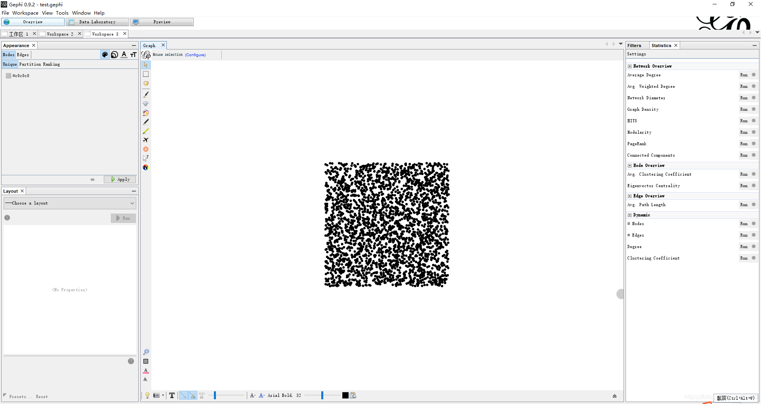Select the direct mouse selection arrow tool
761x404 pixels.
[146, 65]
